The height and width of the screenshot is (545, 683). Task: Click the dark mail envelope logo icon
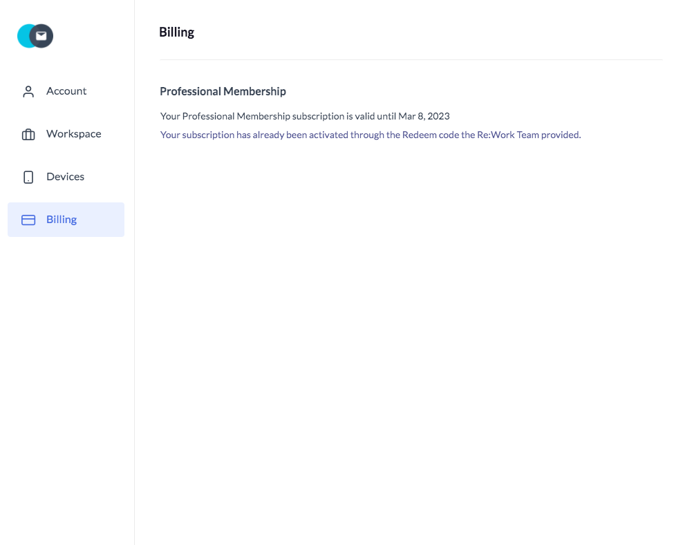point(41,36)
